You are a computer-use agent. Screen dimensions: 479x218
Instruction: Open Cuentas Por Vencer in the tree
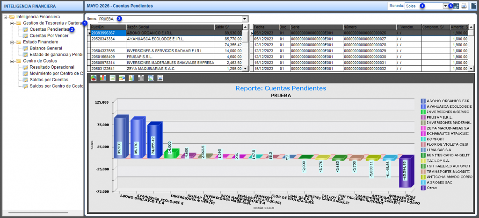click(x=49, y=35)
